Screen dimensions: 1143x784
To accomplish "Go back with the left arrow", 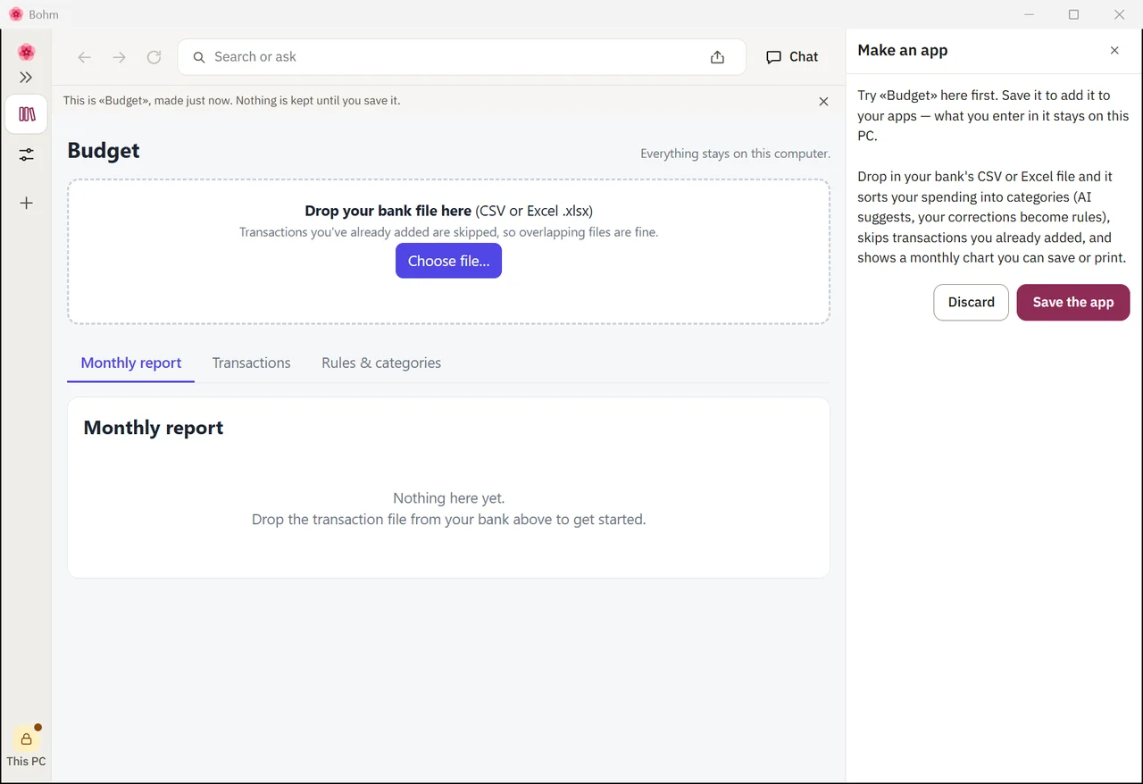I will coord(85,57).
